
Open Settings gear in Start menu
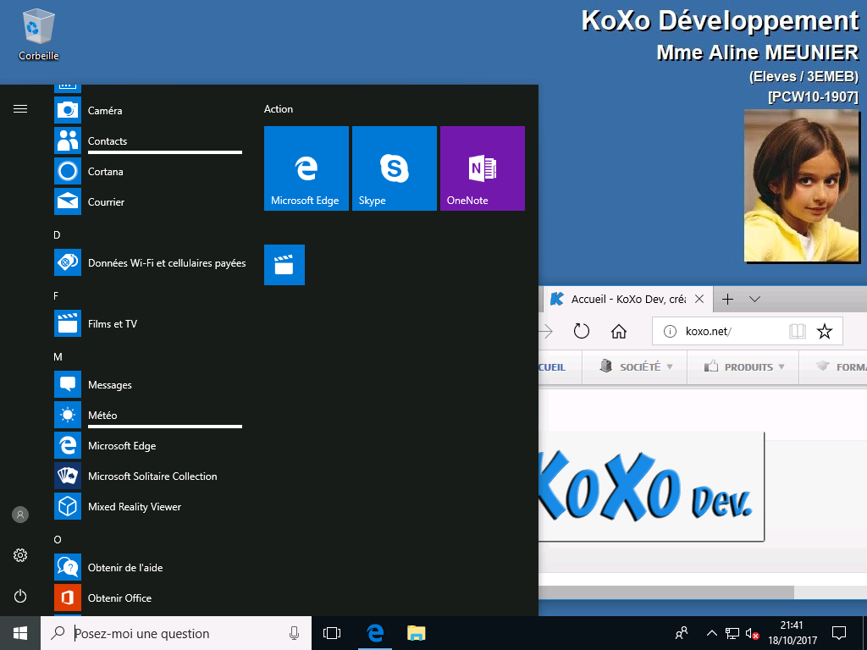(x=20, y=555)
